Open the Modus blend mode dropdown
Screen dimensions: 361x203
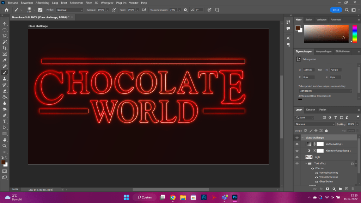[x=69, y=10]
